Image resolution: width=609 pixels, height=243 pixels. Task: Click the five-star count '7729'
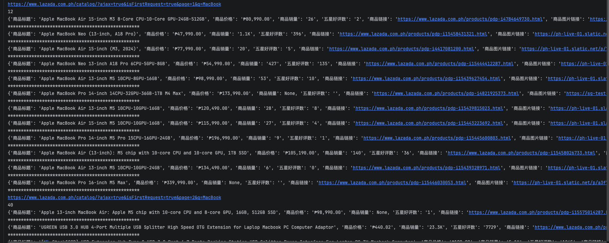click(491, 227)
